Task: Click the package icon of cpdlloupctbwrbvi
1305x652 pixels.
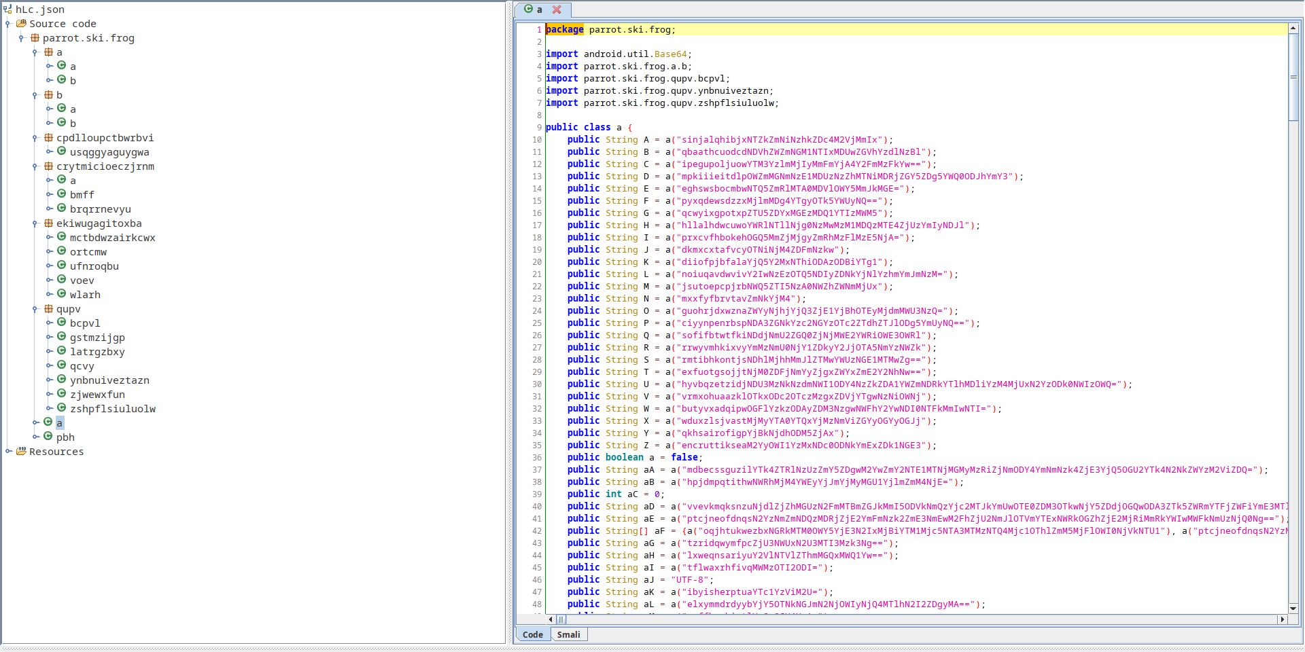Action: [x=48, y=138]
